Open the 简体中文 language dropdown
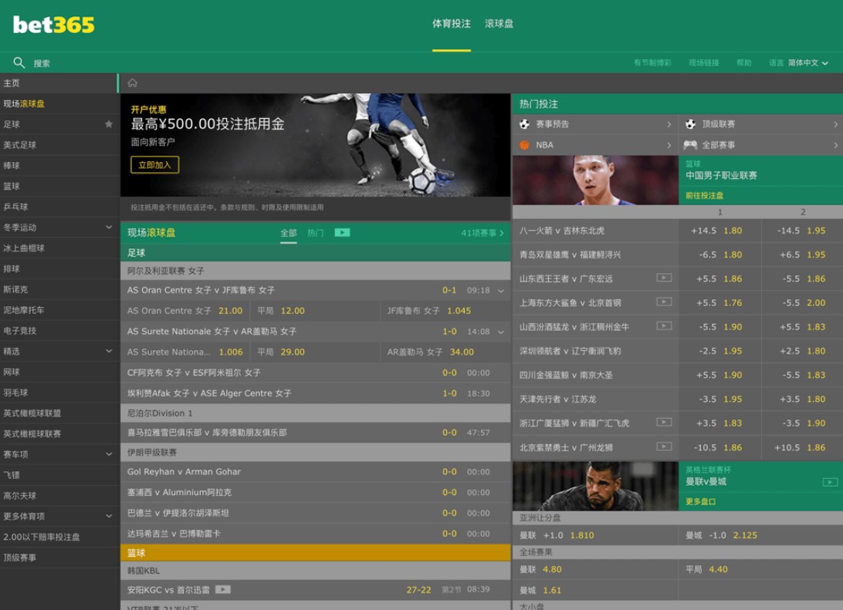843x610 pixels. [808, 62]
